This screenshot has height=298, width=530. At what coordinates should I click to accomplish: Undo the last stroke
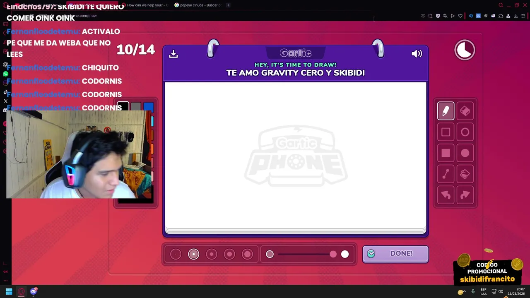(446, 195)
